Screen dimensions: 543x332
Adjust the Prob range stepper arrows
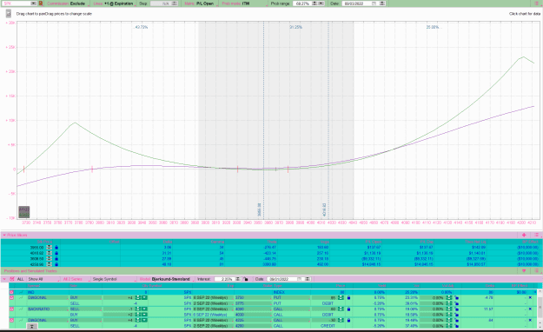point(315,3)
